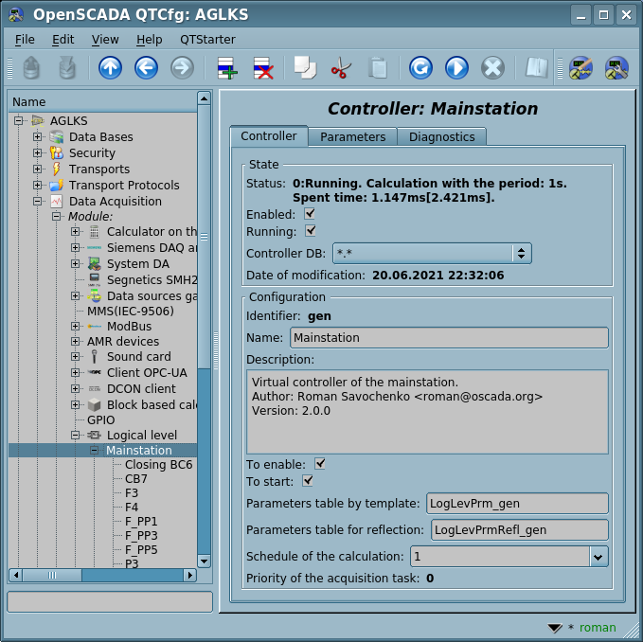Select the F_PP1 tree item

141,522
